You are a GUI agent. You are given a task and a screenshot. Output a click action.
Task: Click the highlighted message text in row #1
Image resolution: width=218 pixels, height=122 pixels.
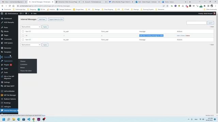[151, 36]
